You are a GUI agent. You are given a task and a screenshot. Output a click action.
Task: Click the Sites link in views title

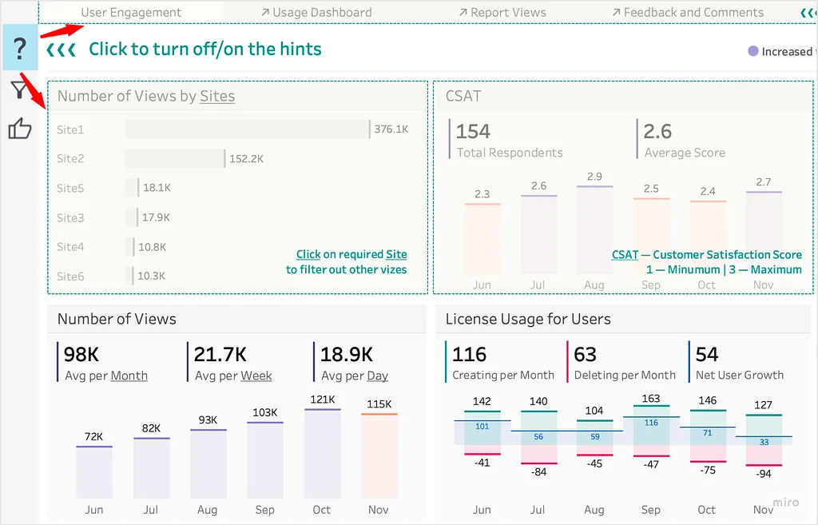pos(217,96)
